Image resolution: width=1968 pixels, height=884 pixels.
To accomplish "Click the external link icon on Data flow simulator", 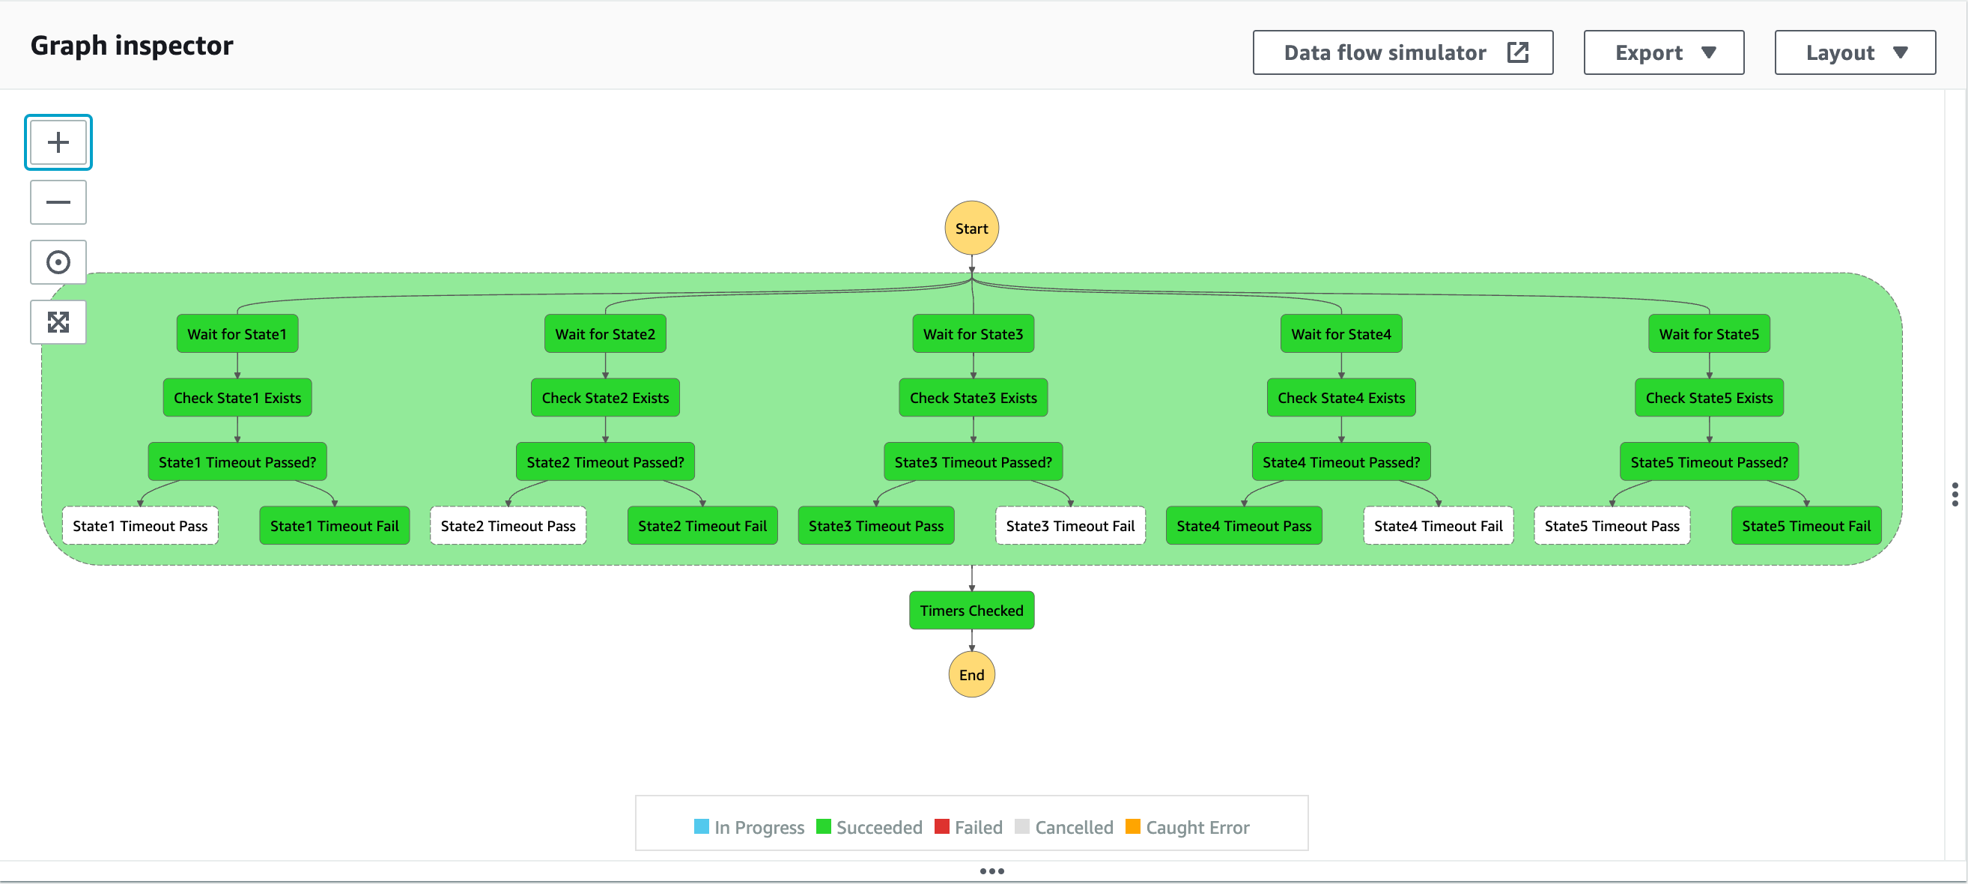I will point(1517,52).
